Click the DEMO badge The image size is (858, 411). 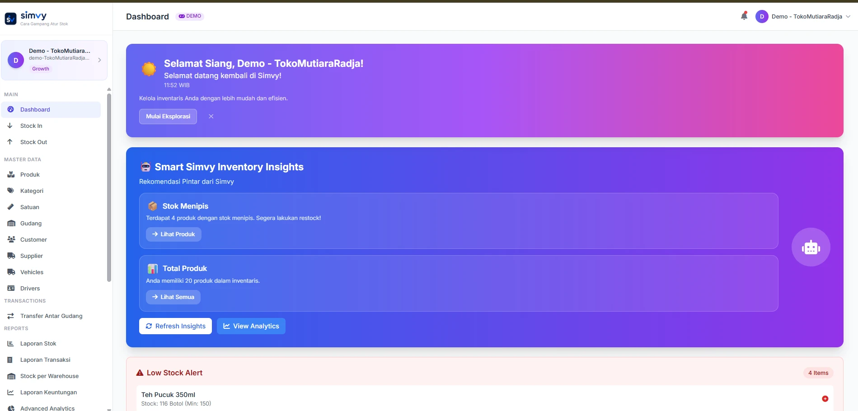(x=190, y=16)
